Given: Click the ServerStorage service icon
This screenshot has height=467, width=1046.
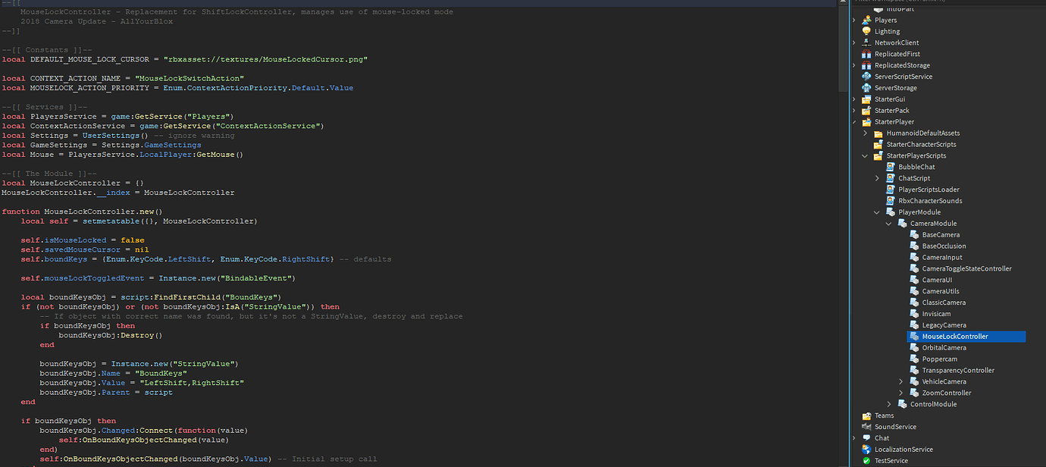Looking at the screenshot, I should (x=866, y=87).
